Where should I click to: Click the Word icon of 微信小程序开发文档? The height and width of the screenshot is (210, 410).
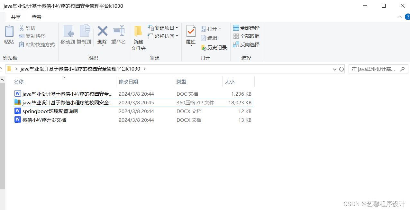pyautogui.click(x=18, y=120)
